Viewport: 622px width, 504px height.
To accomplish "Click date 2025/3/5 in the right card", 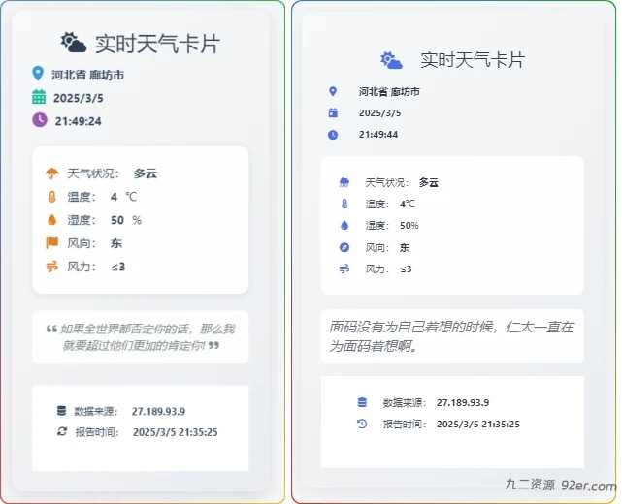I will [x=379, y=113].
